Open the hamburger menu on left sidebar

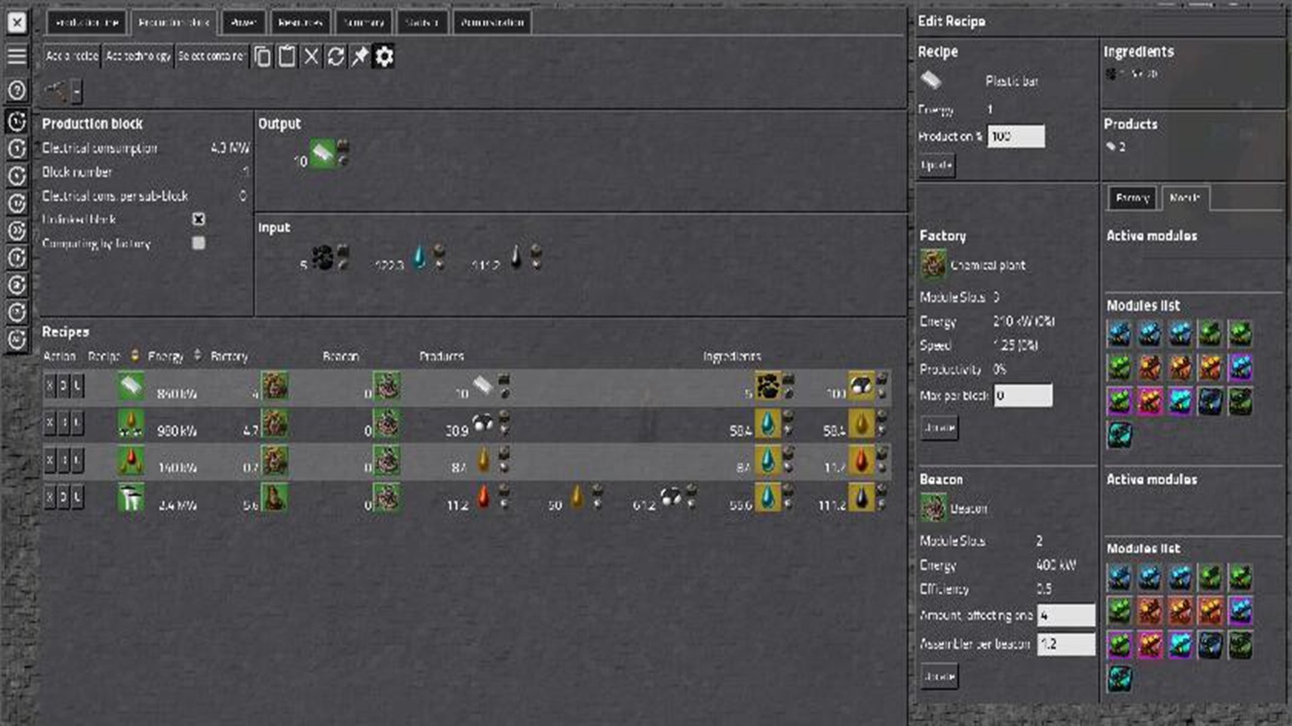pos(17,56)
